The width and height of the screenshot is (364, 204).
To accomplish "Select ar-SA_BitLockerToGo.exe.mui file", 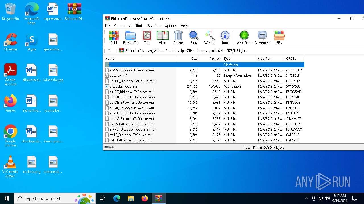I will [x=204, y=70].
